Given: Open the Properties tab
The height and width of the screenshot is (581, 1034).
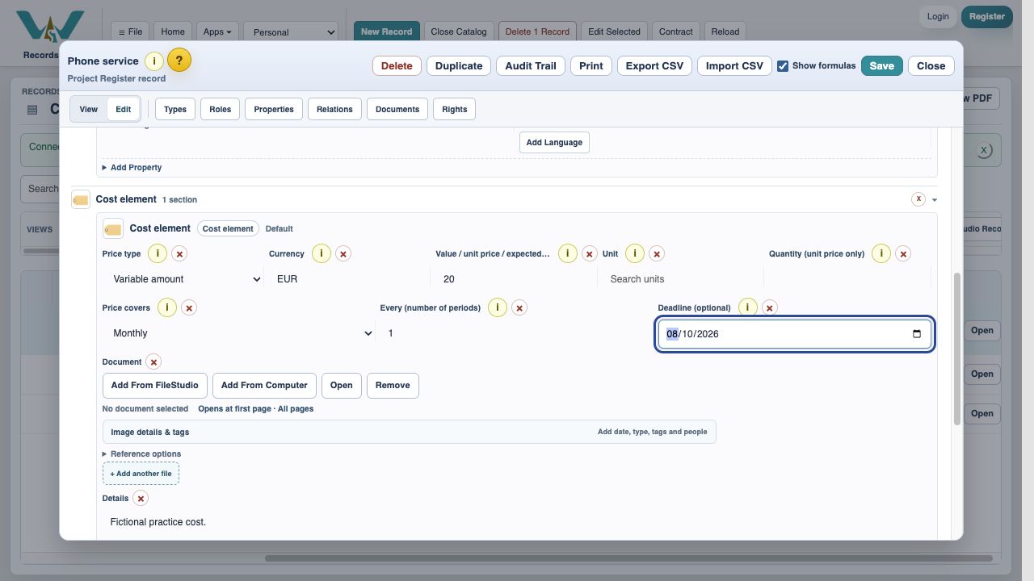Looking at the screenshot, I should [274, 109].
